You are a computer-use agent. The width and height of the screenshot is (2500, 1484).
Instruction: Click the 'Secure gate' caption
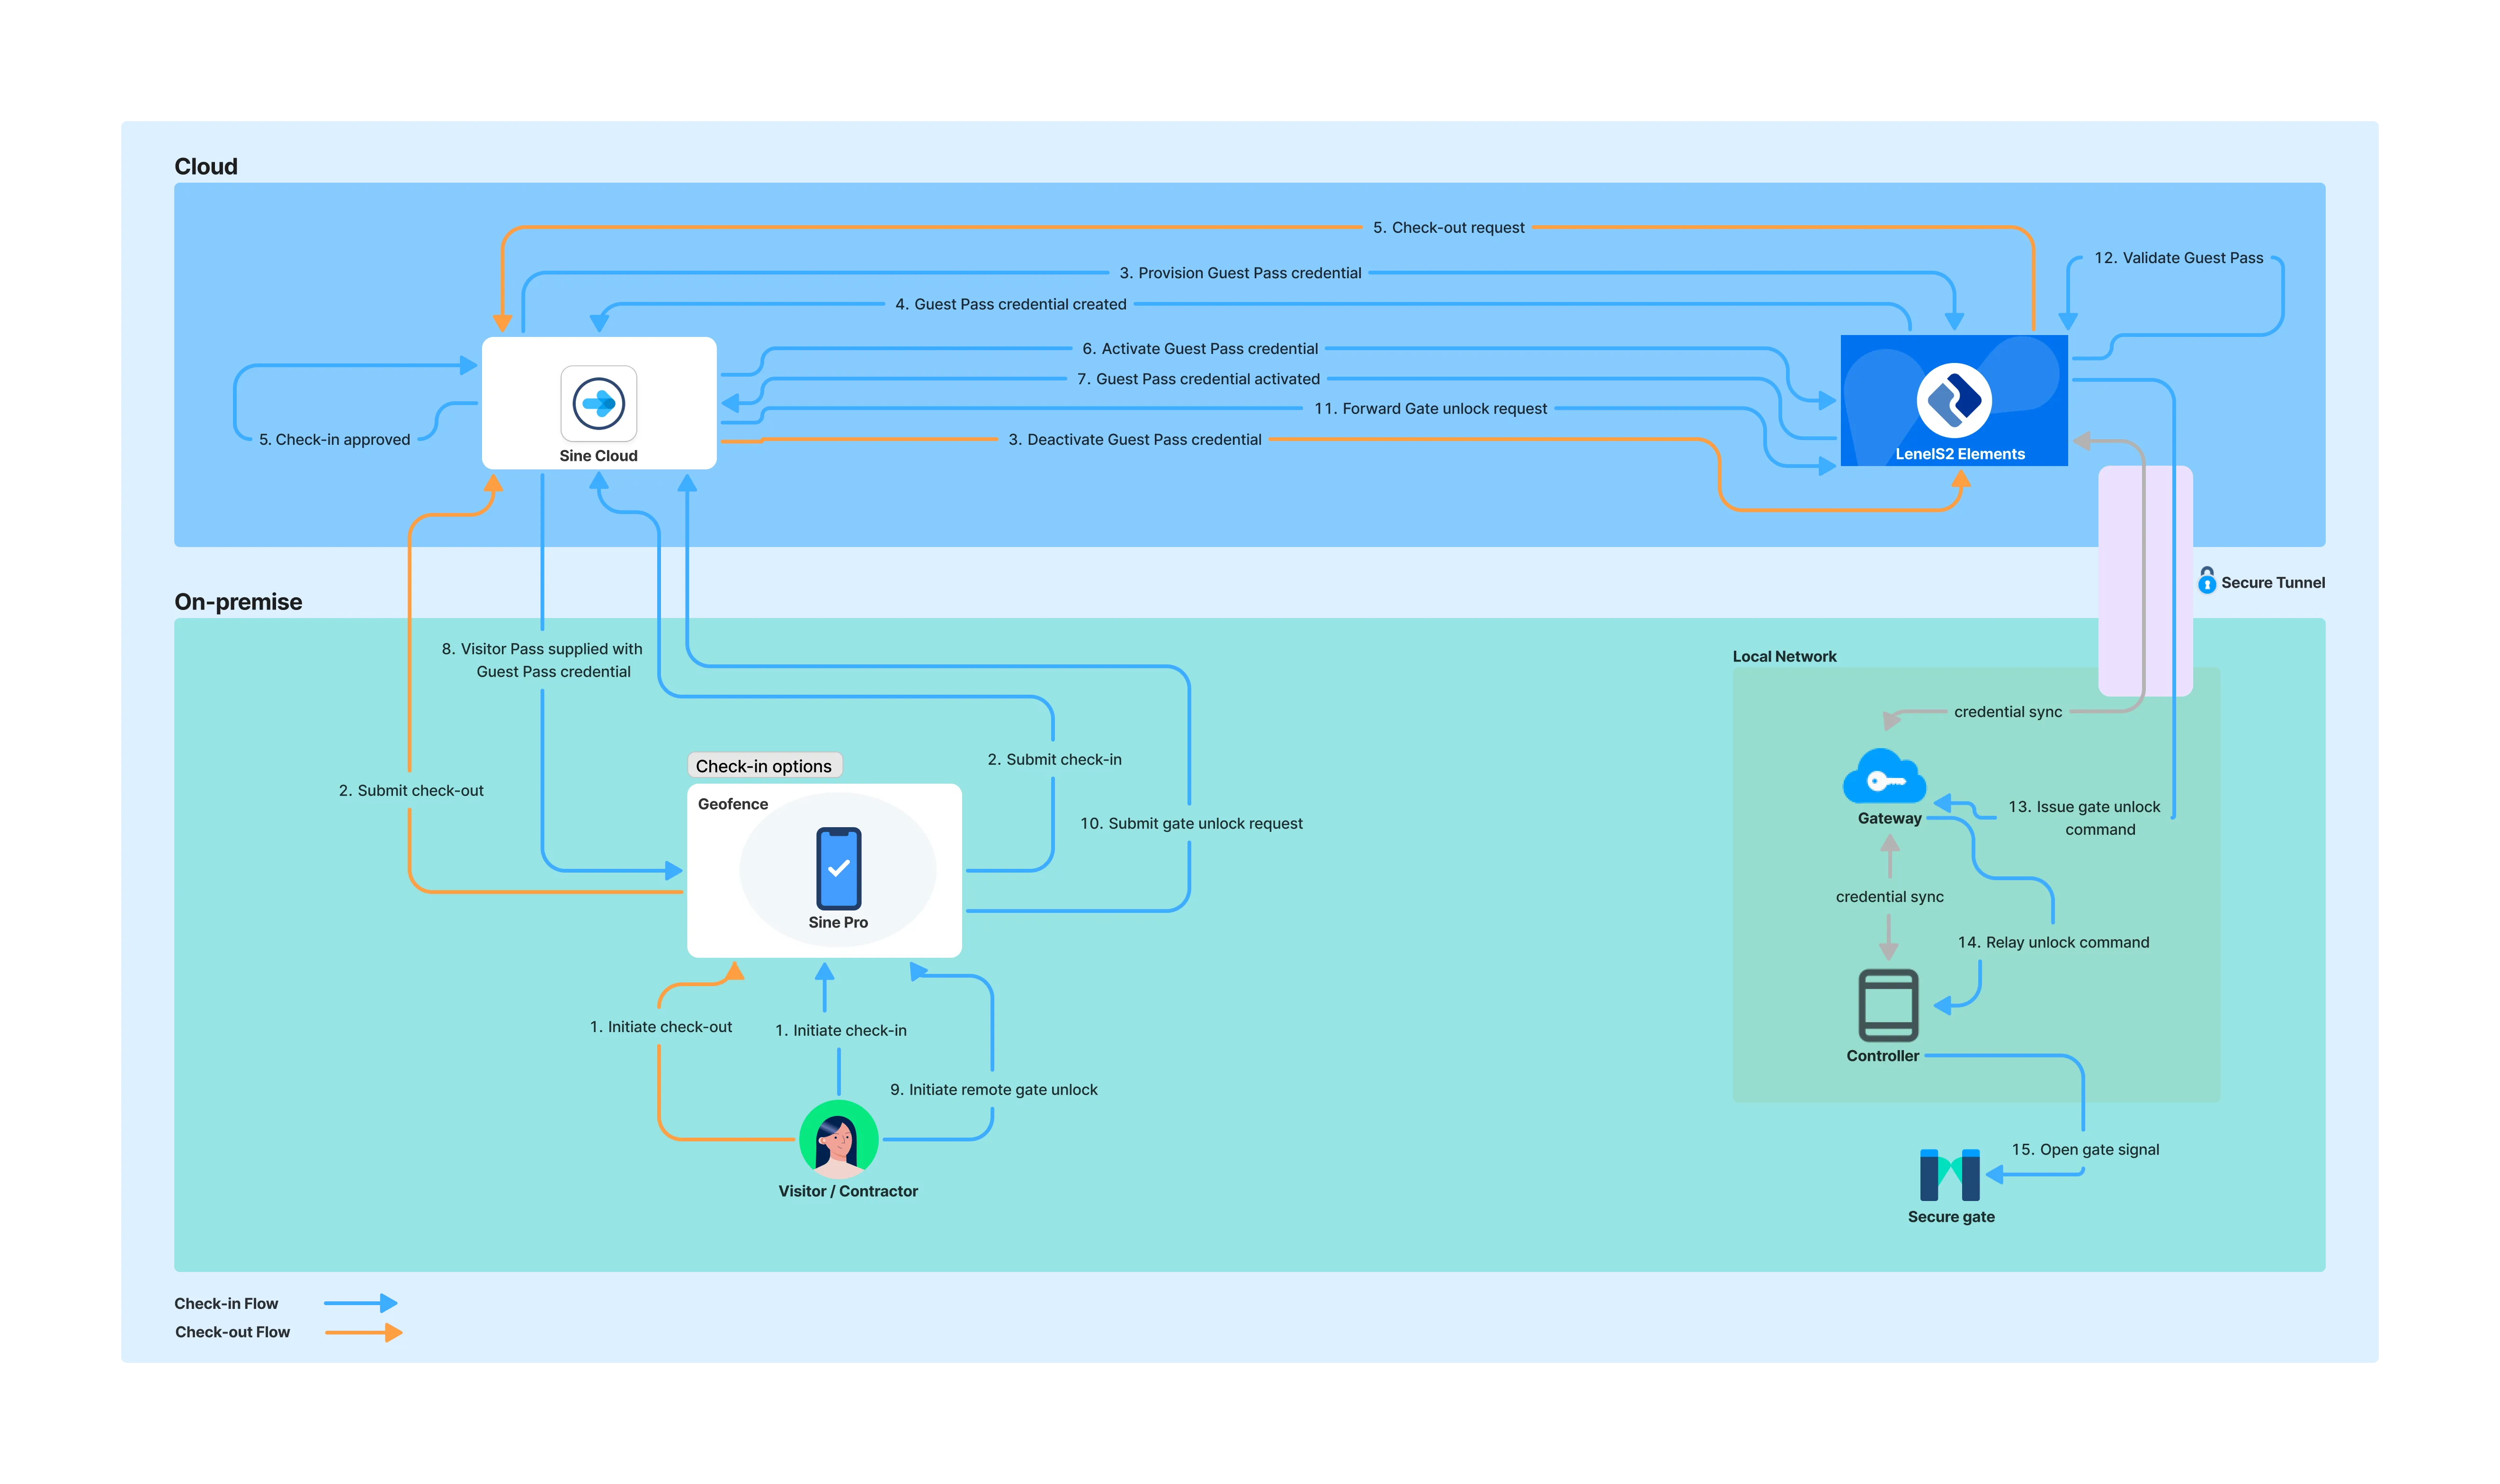[x=1950, y=1218]
